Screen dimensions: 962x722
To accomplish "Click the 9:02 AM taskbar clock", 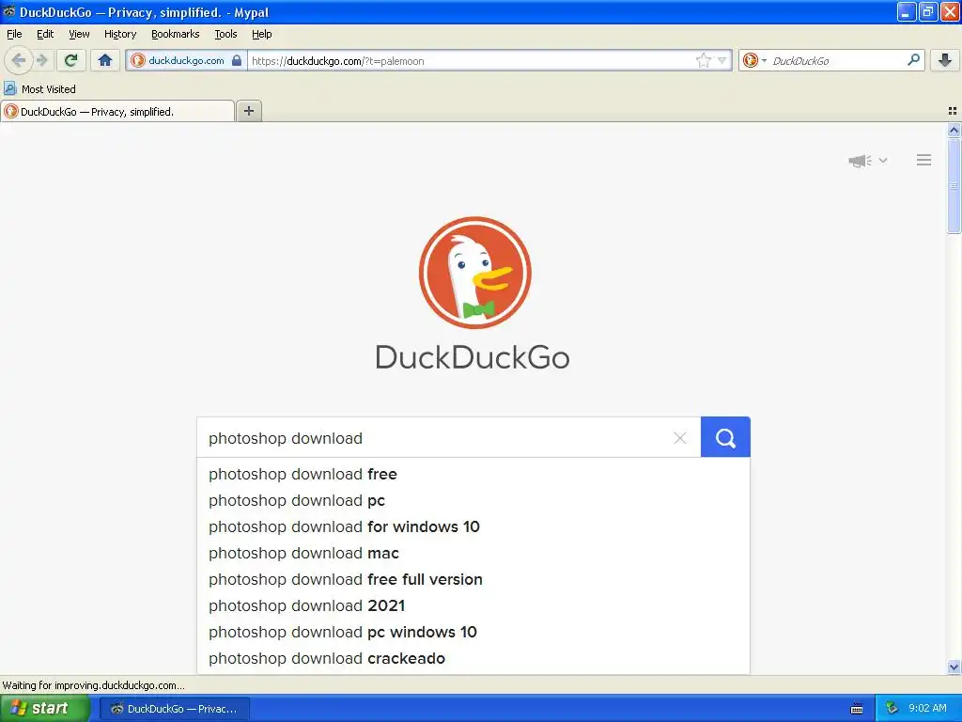I will (927, 709).
